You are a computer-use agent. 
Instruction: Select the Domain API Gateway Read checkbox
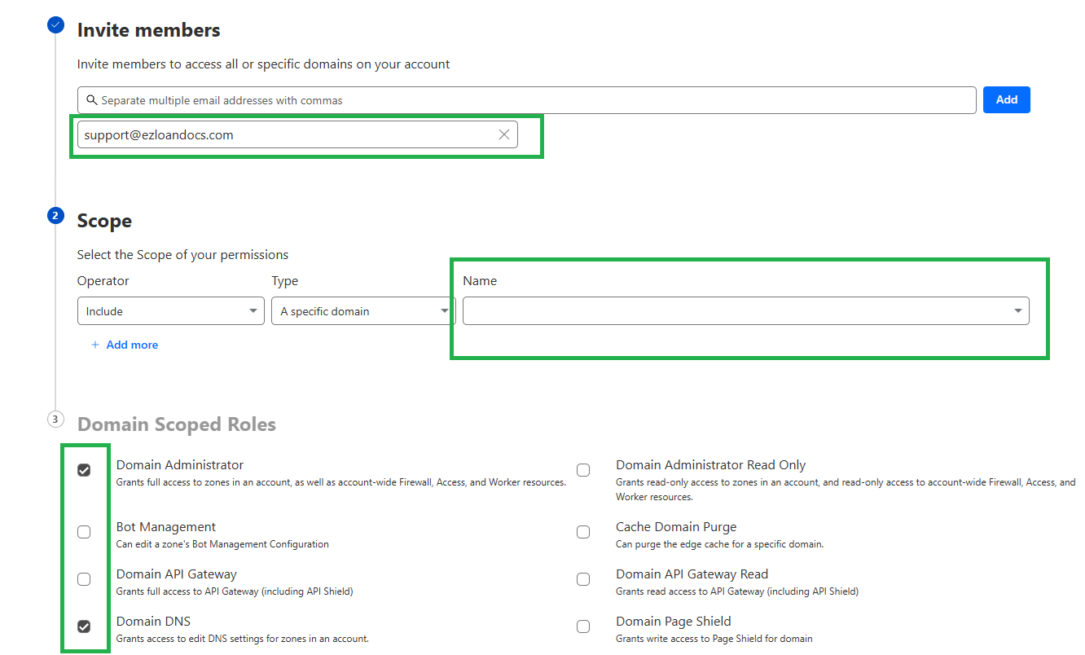tap(583, 579)
